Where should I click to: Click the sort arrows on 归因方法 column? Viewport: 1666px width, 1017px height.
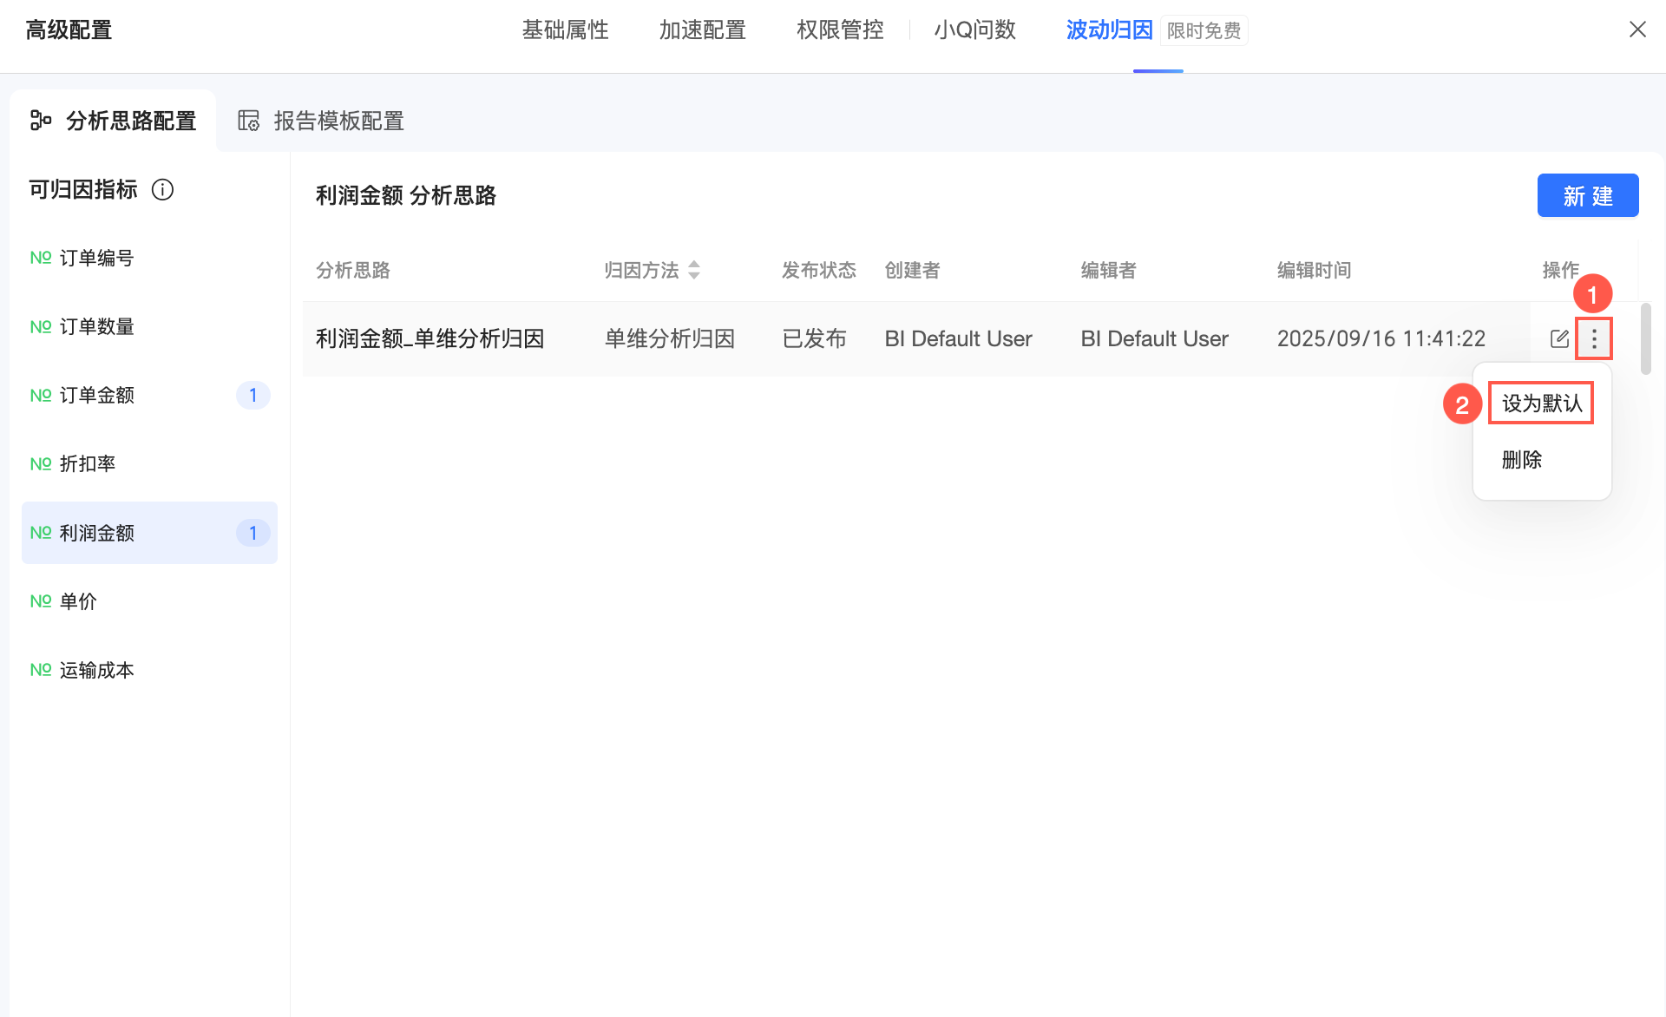pos(694,270)
